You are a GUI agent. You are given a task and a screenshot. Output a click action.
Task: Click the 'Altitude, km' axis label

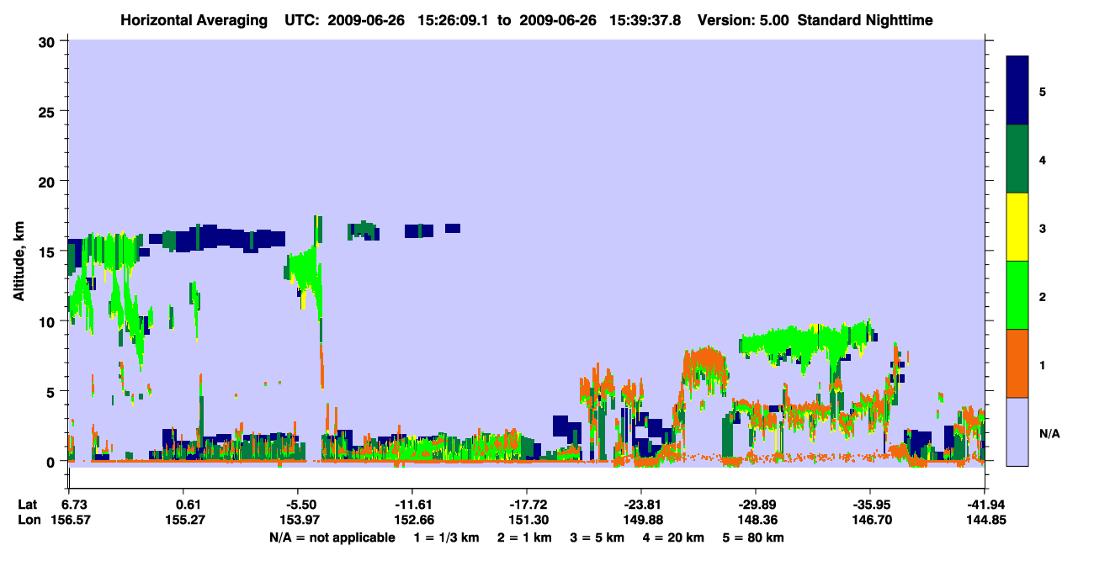tap(19, 260)
